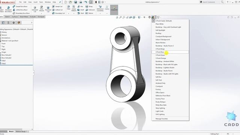Click the Rebuild traffic light icon

[x=96, y=2]
